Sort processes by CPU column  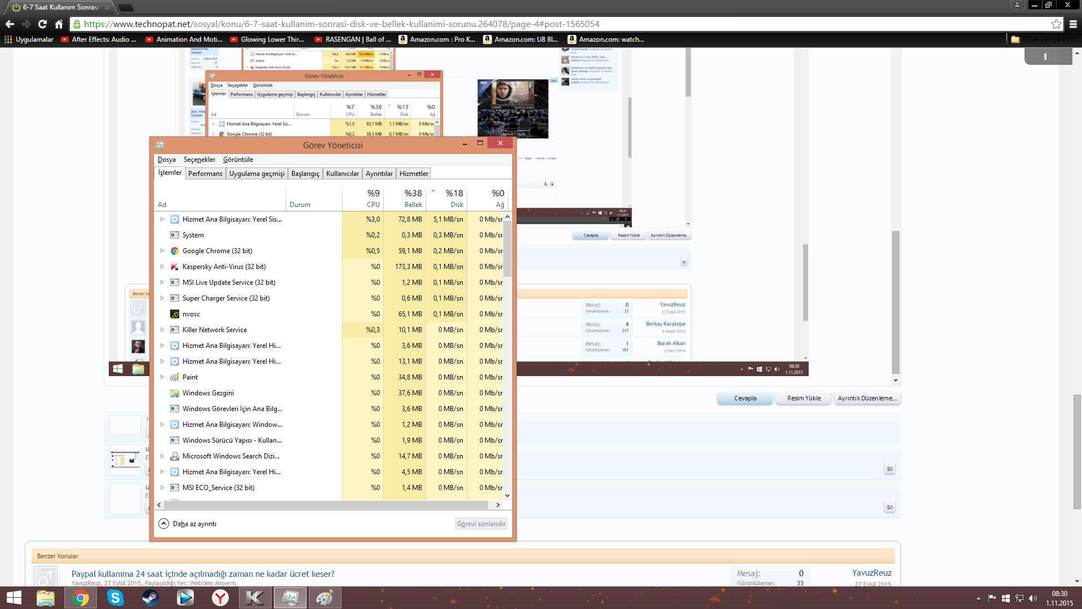(363, 198)
